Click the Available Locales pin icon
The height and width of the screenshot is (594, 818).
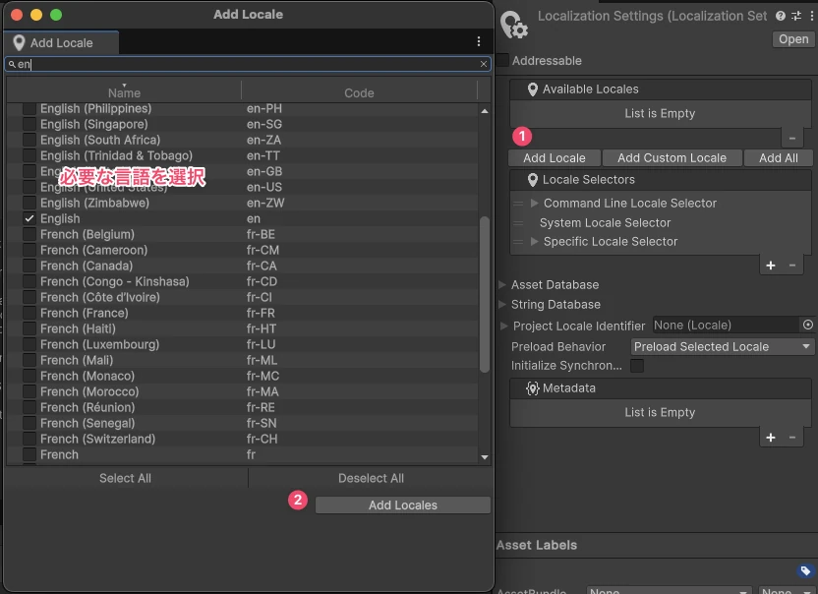pos(532,89)
